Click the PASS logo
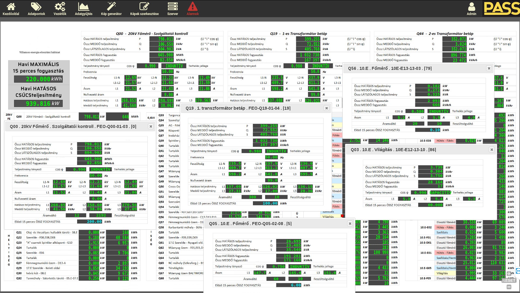Screen dimensions: 520x293 point(501,8)
